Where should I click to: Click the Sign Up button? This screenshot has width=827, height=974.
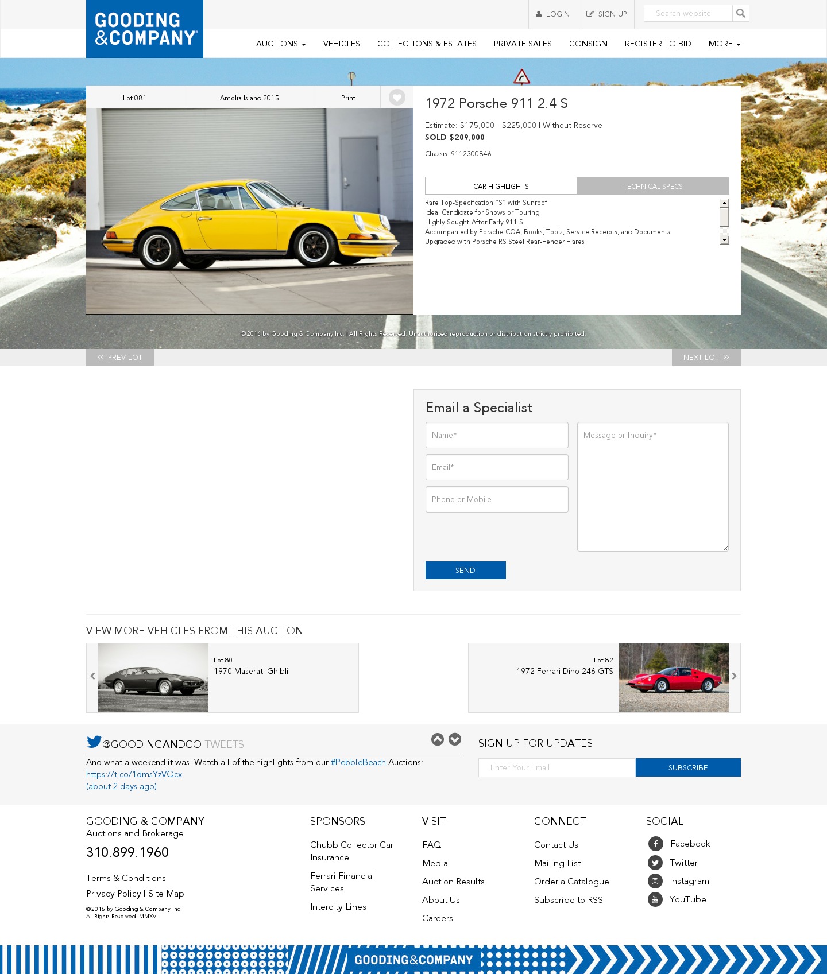pyautogui.click(x=606, y=14)
